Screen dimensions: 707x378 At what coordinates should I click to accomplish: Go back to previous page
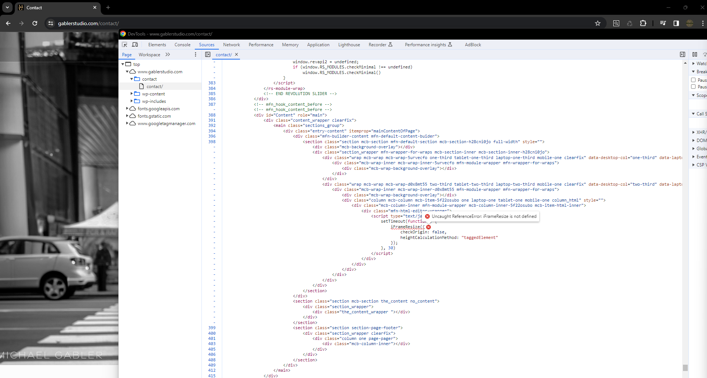pyautogui.click(x=8, y=23)
